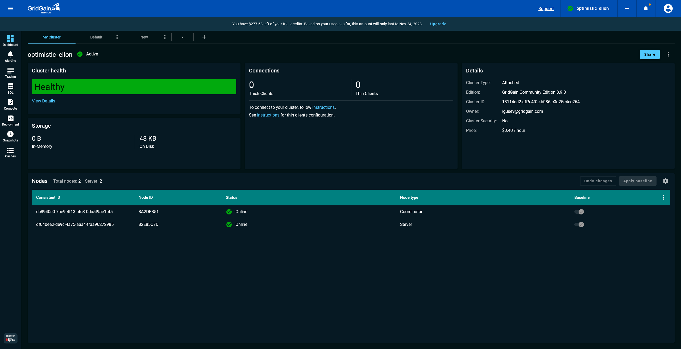
Task: Add a cluster with the header plus icon
Action: 627,8
